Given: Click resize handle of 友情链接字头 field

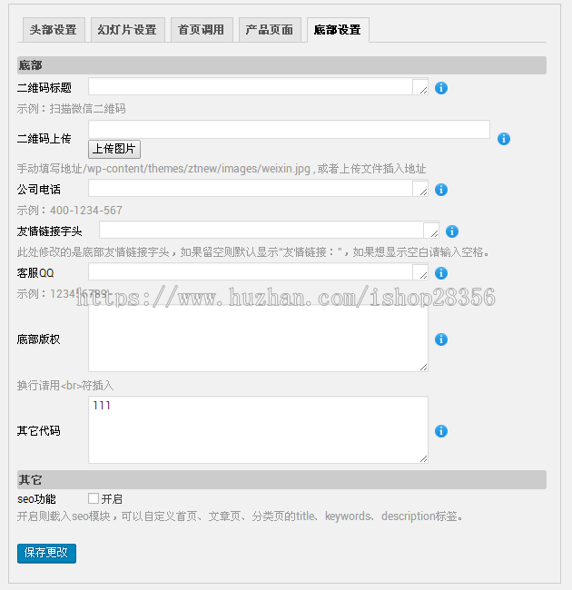Looking at the screenshot, I should [435, 233].
